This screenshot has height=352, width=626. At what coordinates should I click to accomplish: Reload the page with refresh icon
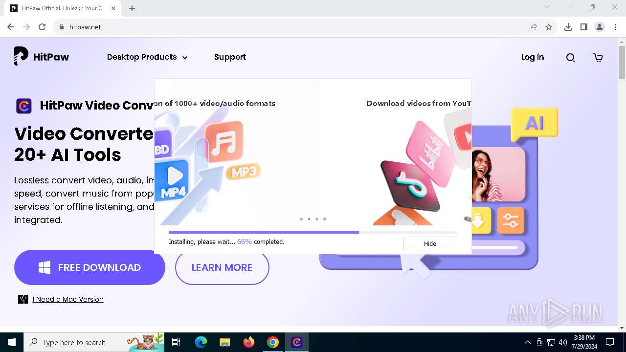pyautogui.click(x=42, y=27)
